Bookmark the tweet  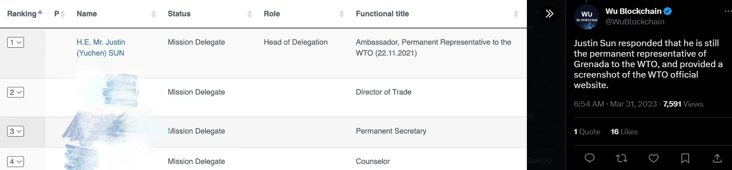pos(685,158)
